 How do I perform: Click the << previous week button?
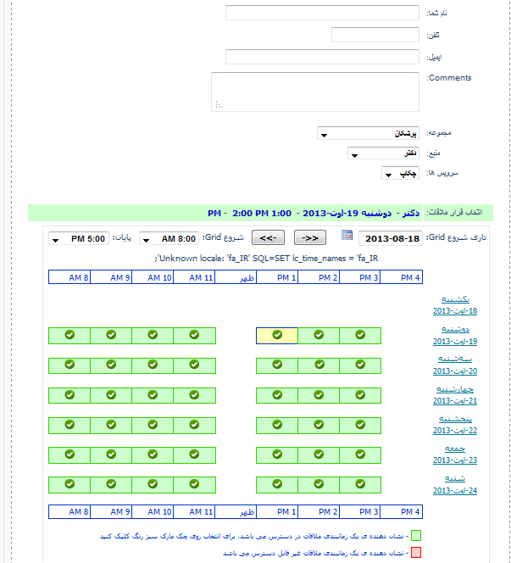click(269, 238)
